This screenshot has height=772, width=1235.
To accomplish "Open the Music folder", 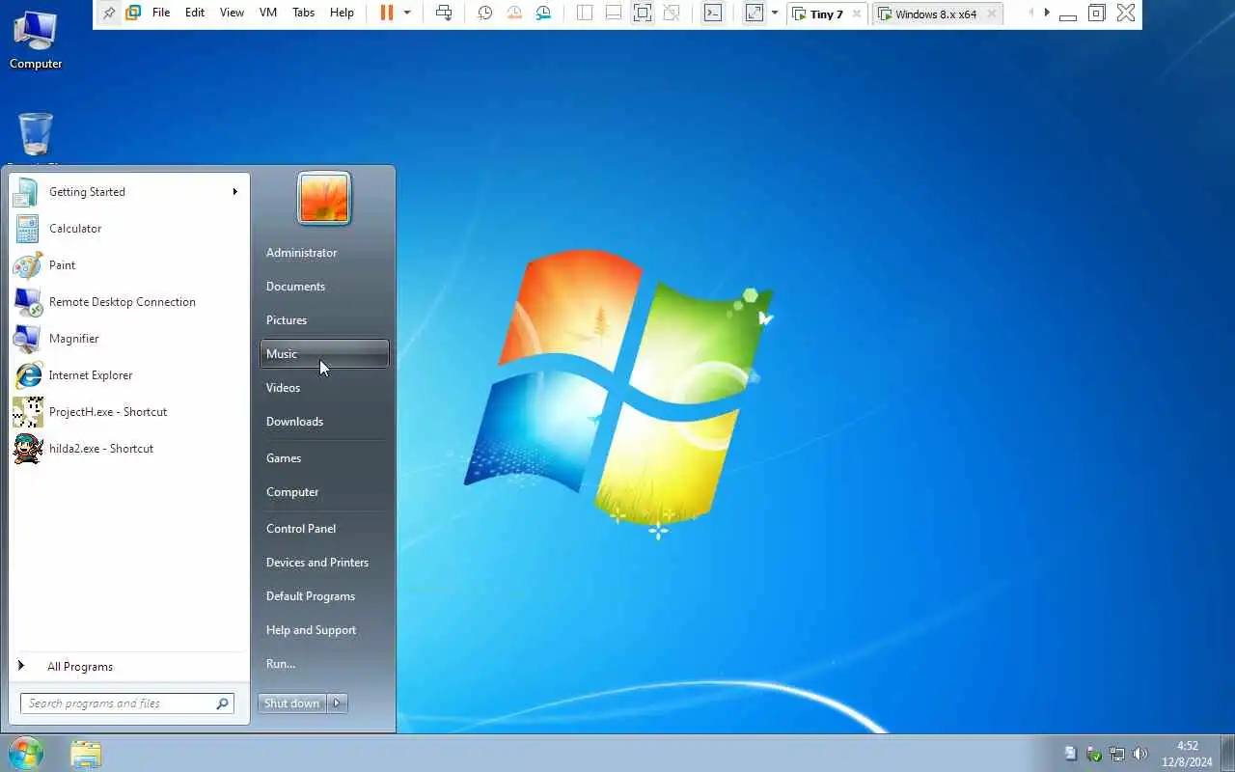I will pos(324,354).
